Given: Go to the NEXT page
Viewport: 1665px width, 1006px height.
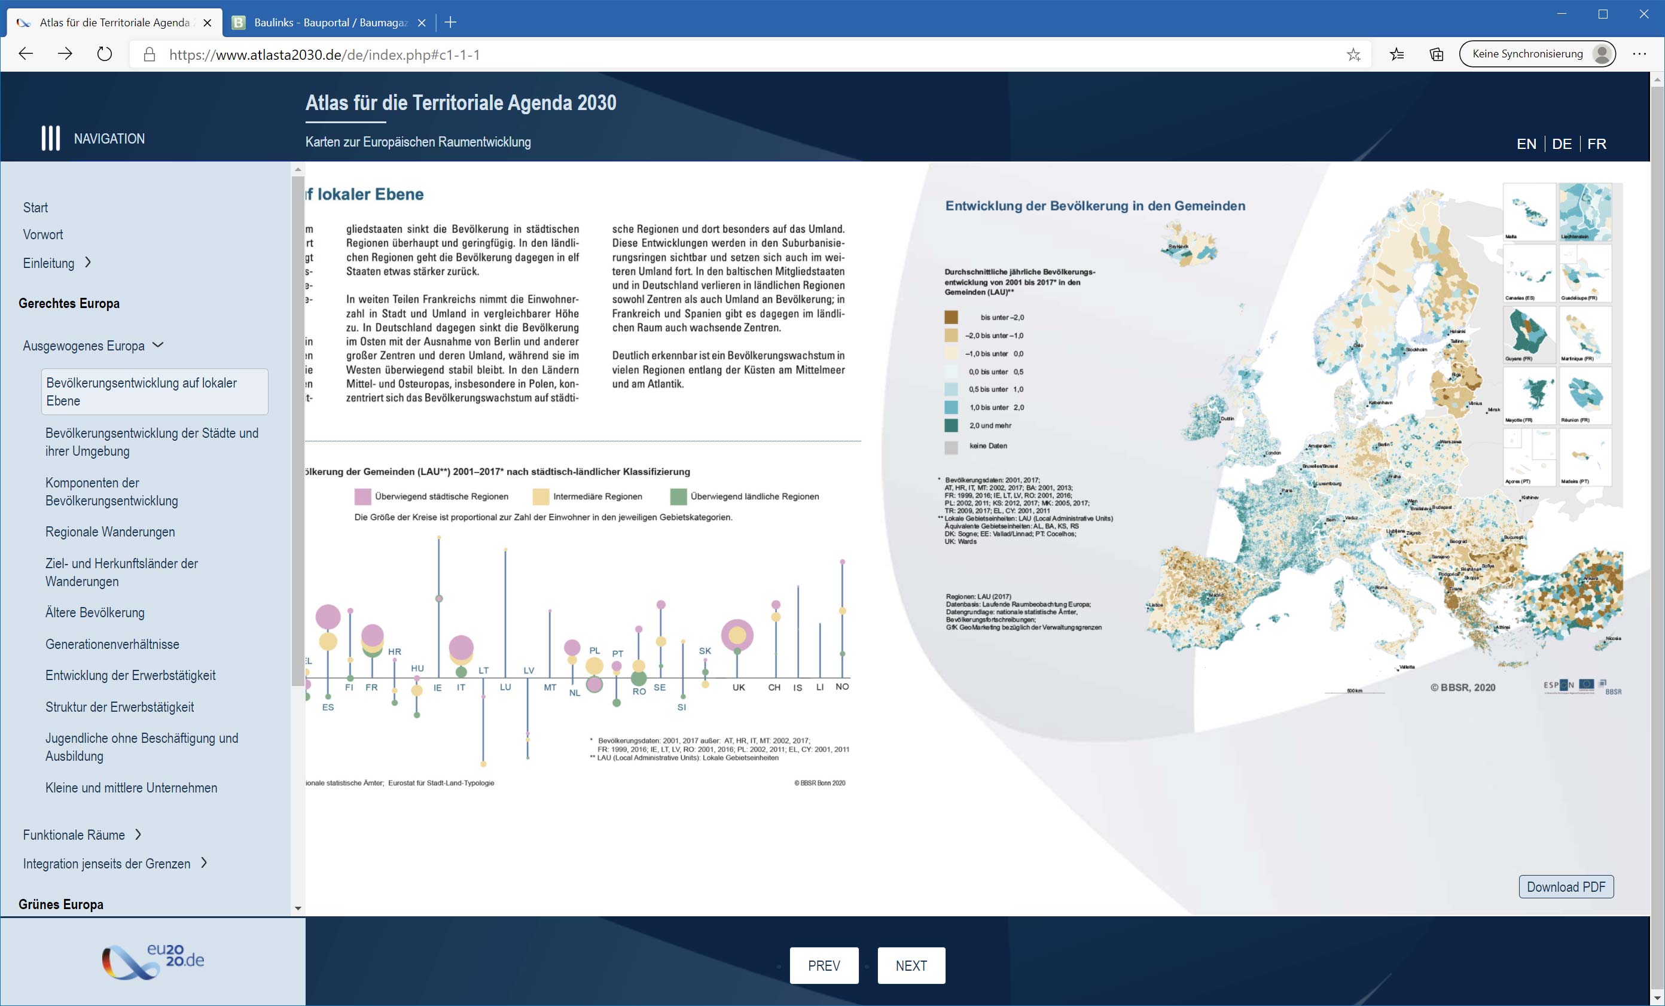Looking at the screenshot, I should click(911, 965).
